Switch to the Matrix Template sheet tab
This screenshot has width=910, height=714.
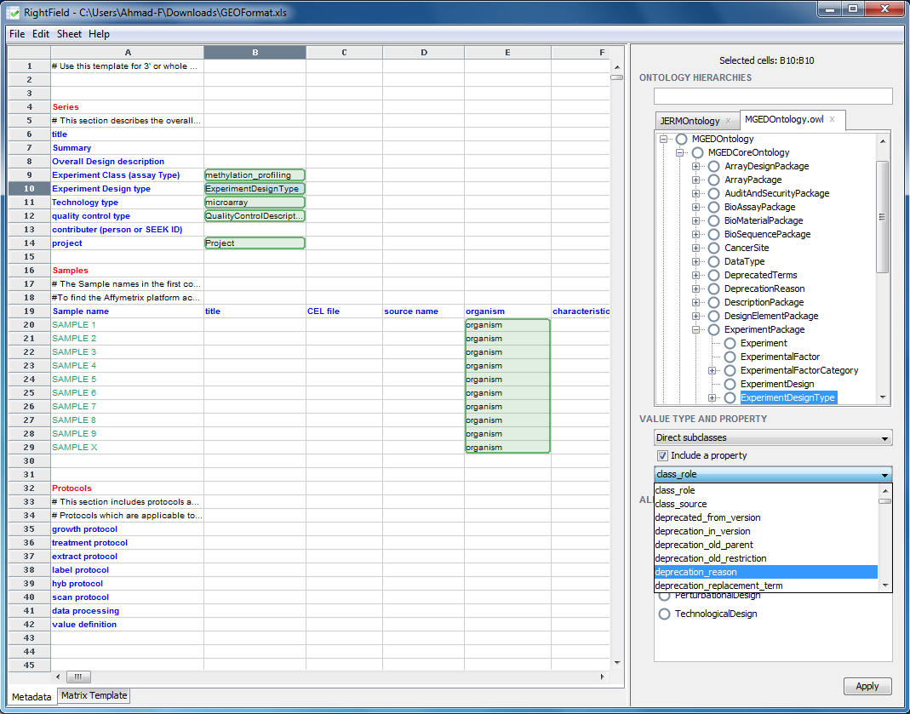coord(94,695)
